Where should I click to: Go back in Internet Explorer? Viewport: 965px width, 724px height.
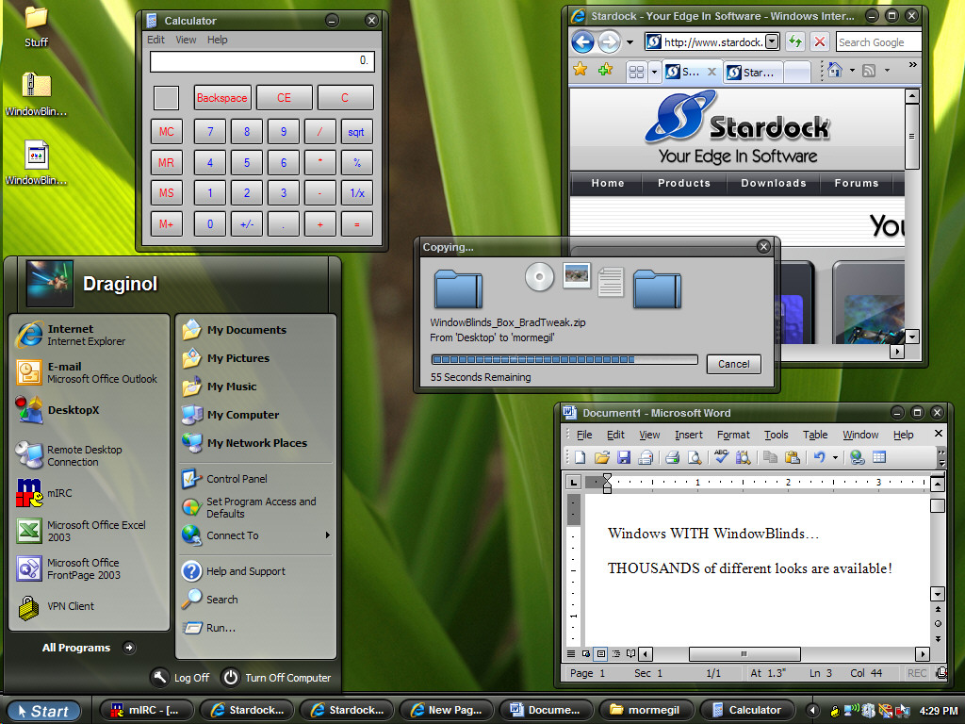[x=582, y=41]
